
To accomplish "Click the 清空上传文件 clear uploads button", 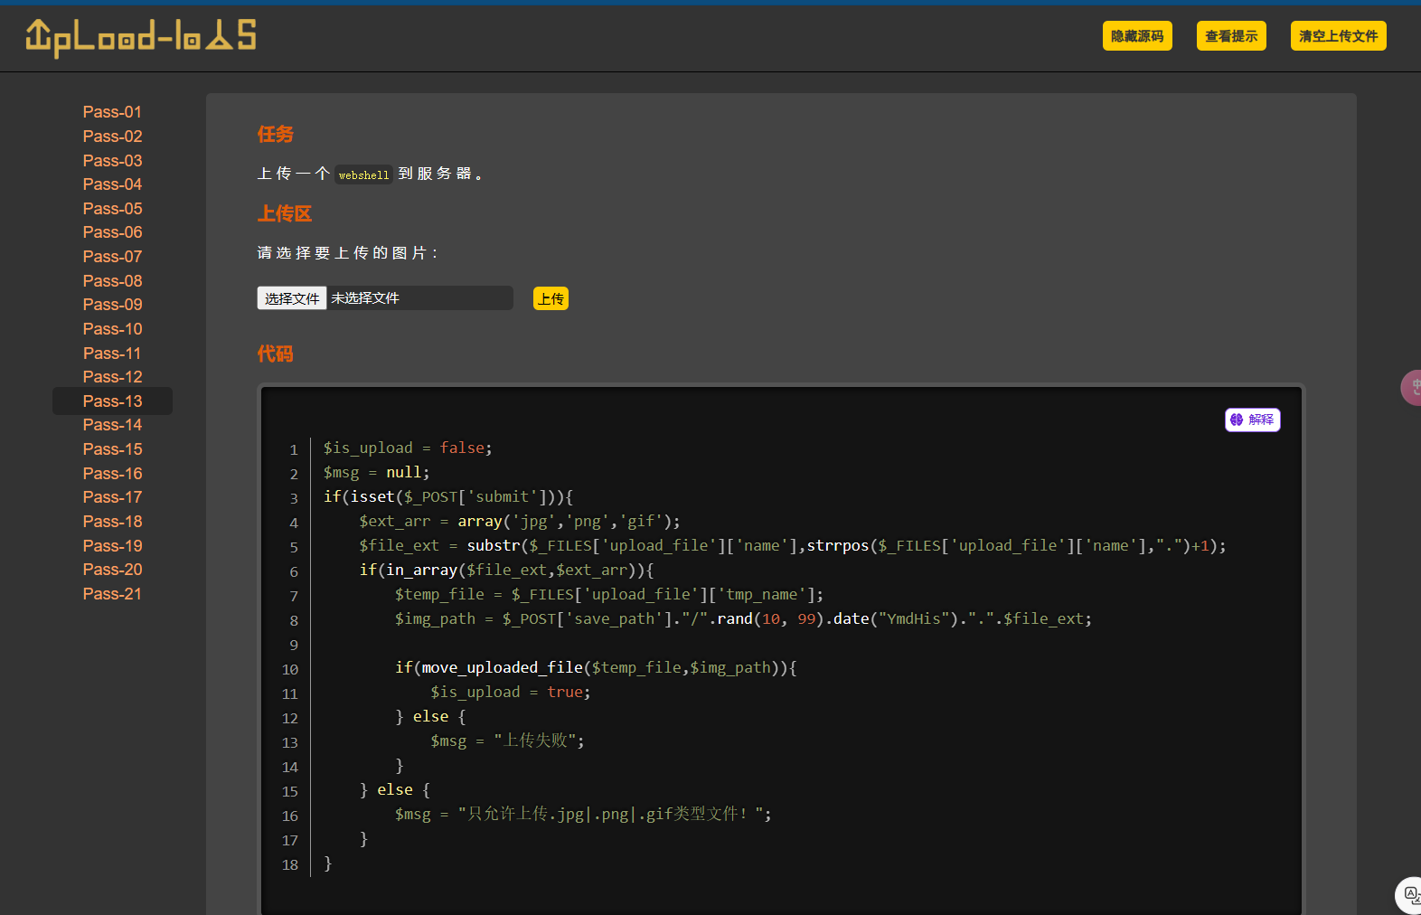I will (1338, 36).
